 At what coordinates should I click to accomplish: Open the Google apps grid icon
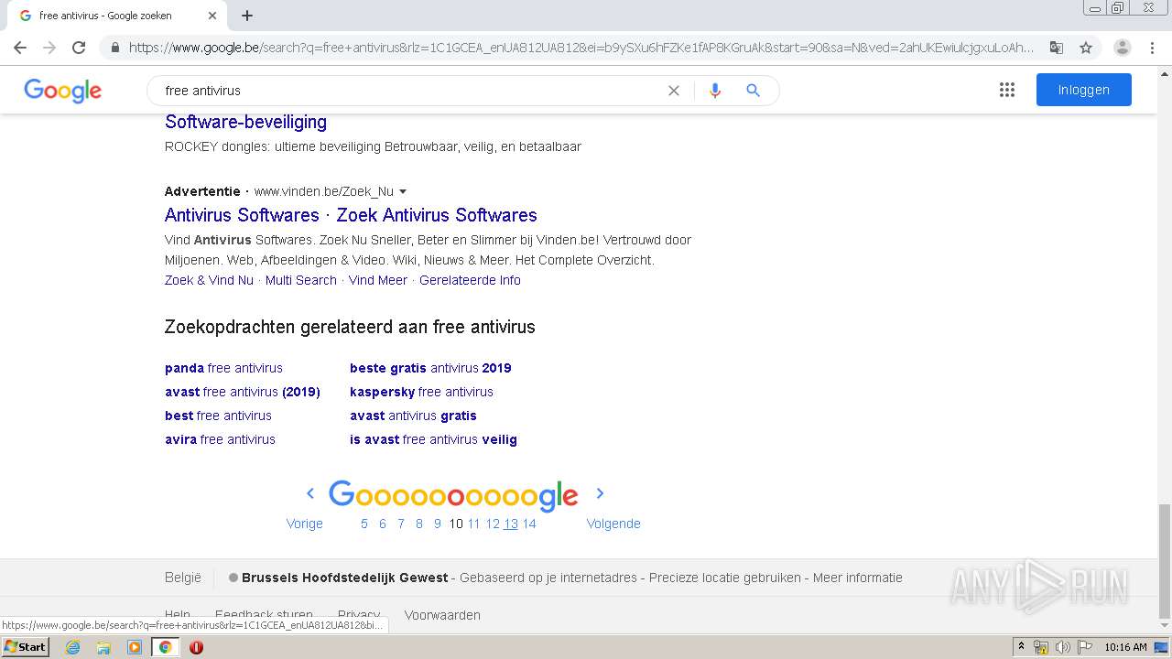[1007, 90]
